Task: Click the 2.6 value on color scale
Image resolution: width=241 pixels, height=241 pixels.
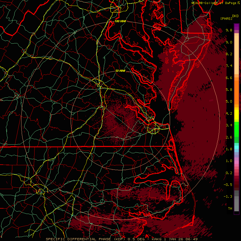Action: pos(229,137)
